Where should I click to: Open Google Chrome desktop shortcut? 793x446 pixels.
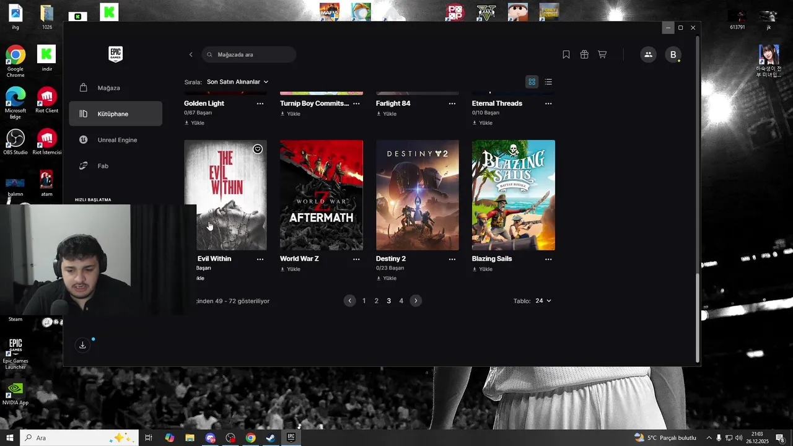pos(15,61)
